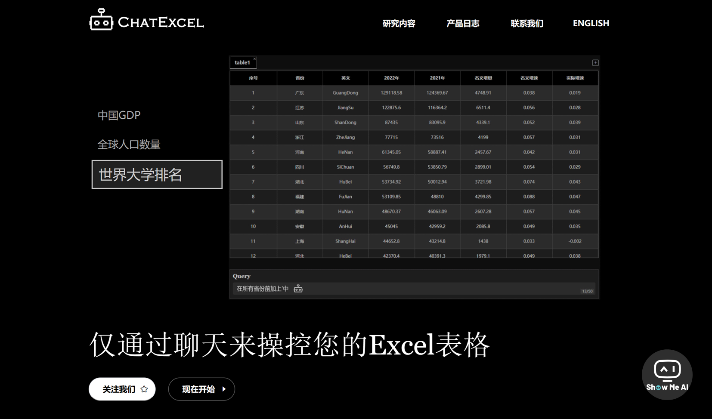This screenshot has height=419, width=712.
Task: Open the 产品日志 menu item
Action: [463, 23]
